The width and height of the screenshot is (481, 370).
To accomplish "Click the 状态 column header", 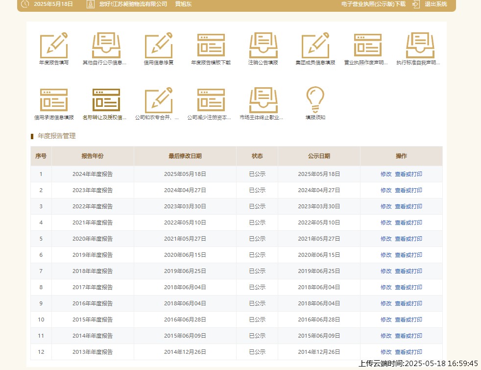I will click(257, 156).
